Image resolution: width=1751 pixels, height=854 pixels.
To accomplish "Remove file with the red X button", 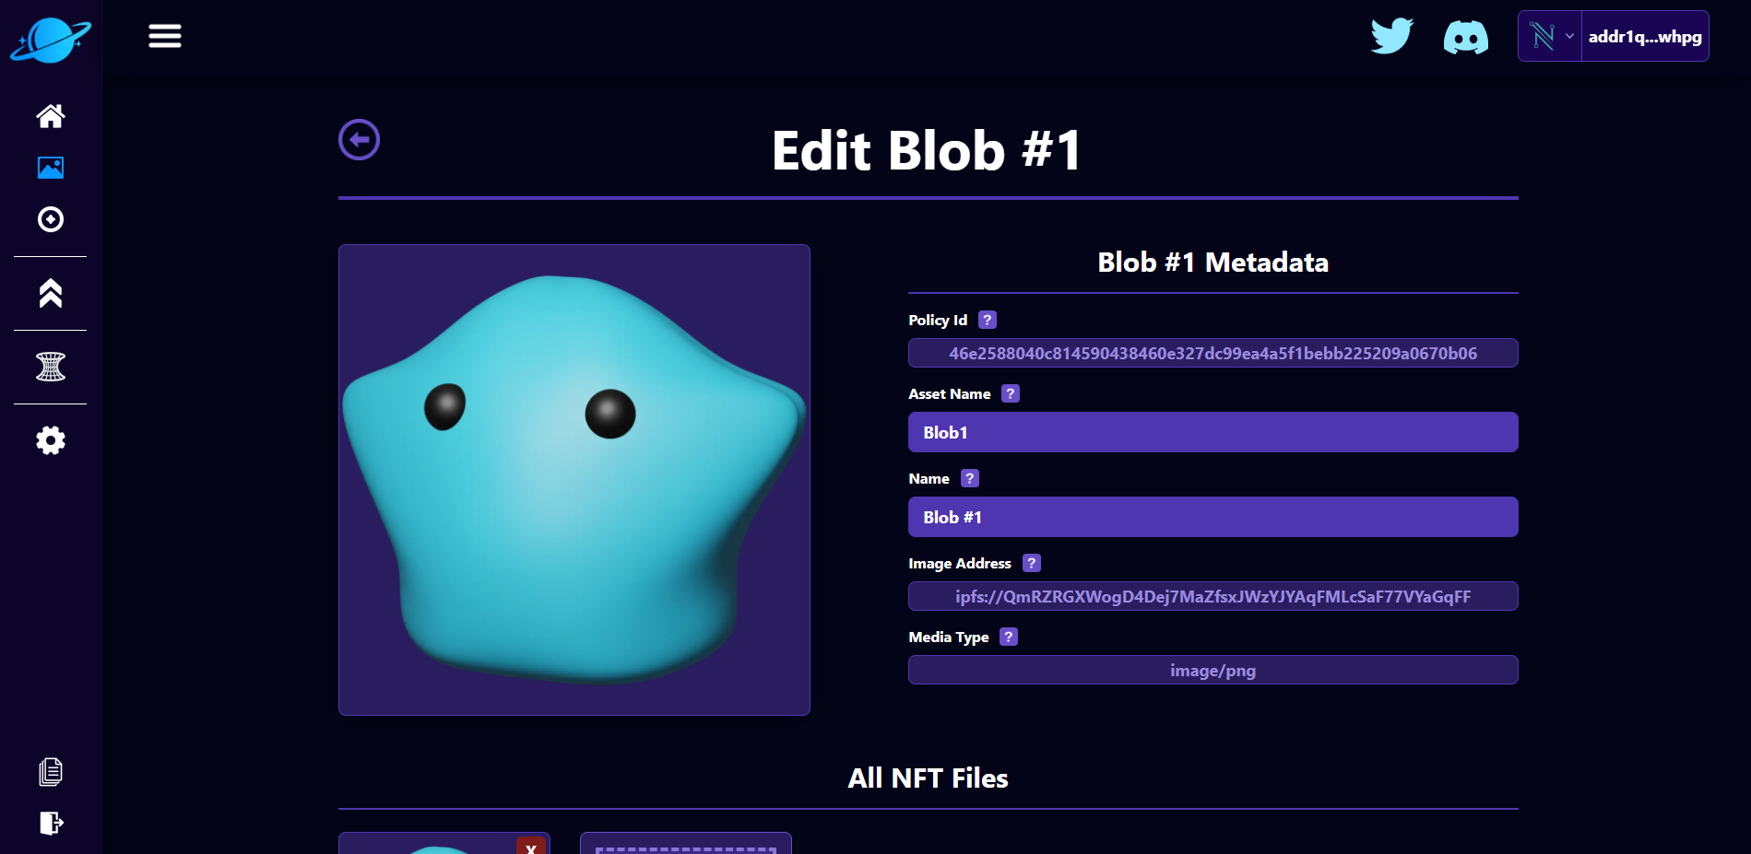I will point(531,846).
